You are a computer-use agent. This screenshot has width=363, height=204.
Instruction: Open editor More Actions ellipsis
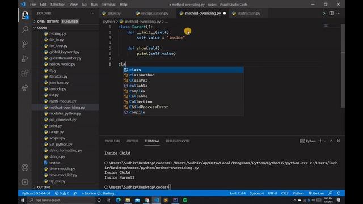click(339, 14)
